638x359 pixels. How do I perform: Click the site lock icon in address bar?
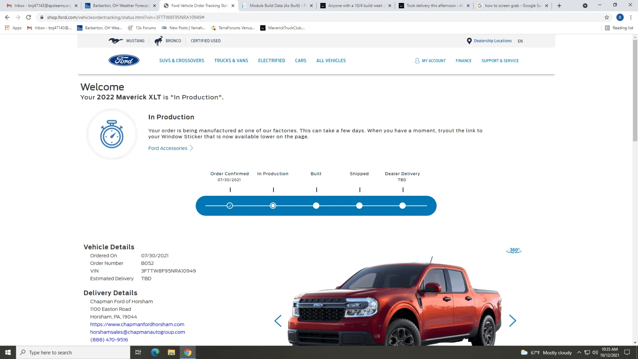[x=42, y=17]
